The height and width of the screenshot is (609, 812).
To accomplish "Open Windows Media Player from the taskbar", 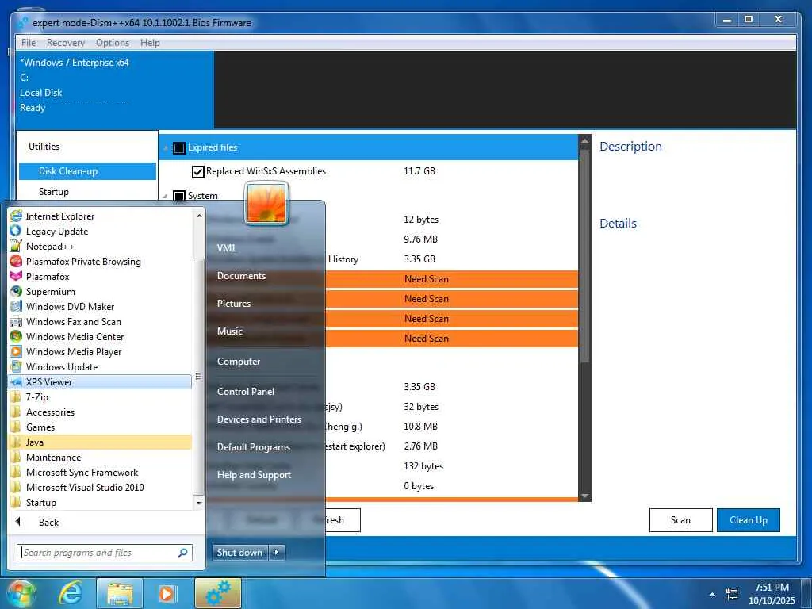I will 167,593.
